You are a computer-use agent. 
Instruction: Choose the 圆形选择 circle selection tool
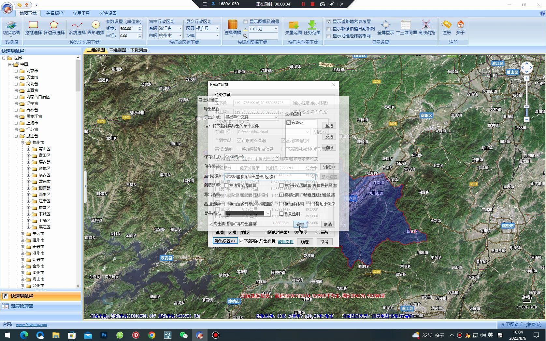[x=95, y=28]
